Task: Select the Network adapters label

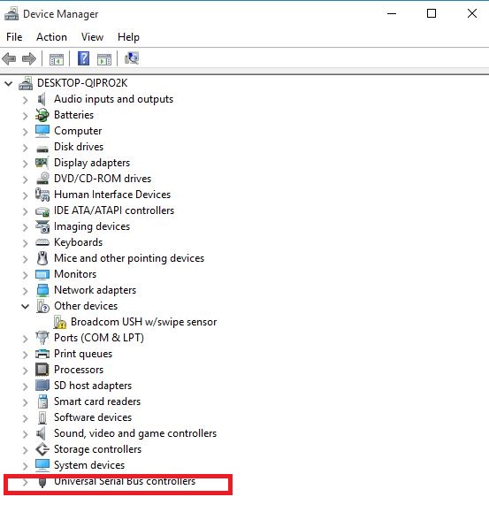Action: 96,290
